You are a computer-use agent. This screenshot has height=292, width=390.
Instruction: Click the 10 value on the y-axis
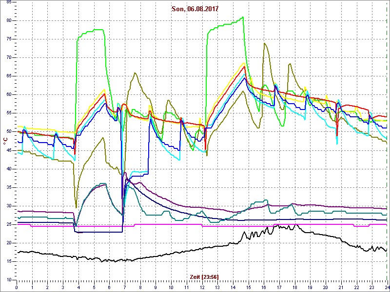(x=8, y=280)
